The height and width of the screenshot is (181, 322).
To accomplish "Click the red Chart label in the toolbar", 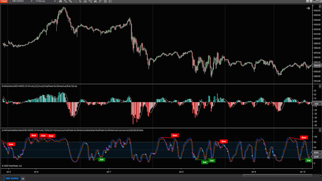I will (x=4, y=1).
